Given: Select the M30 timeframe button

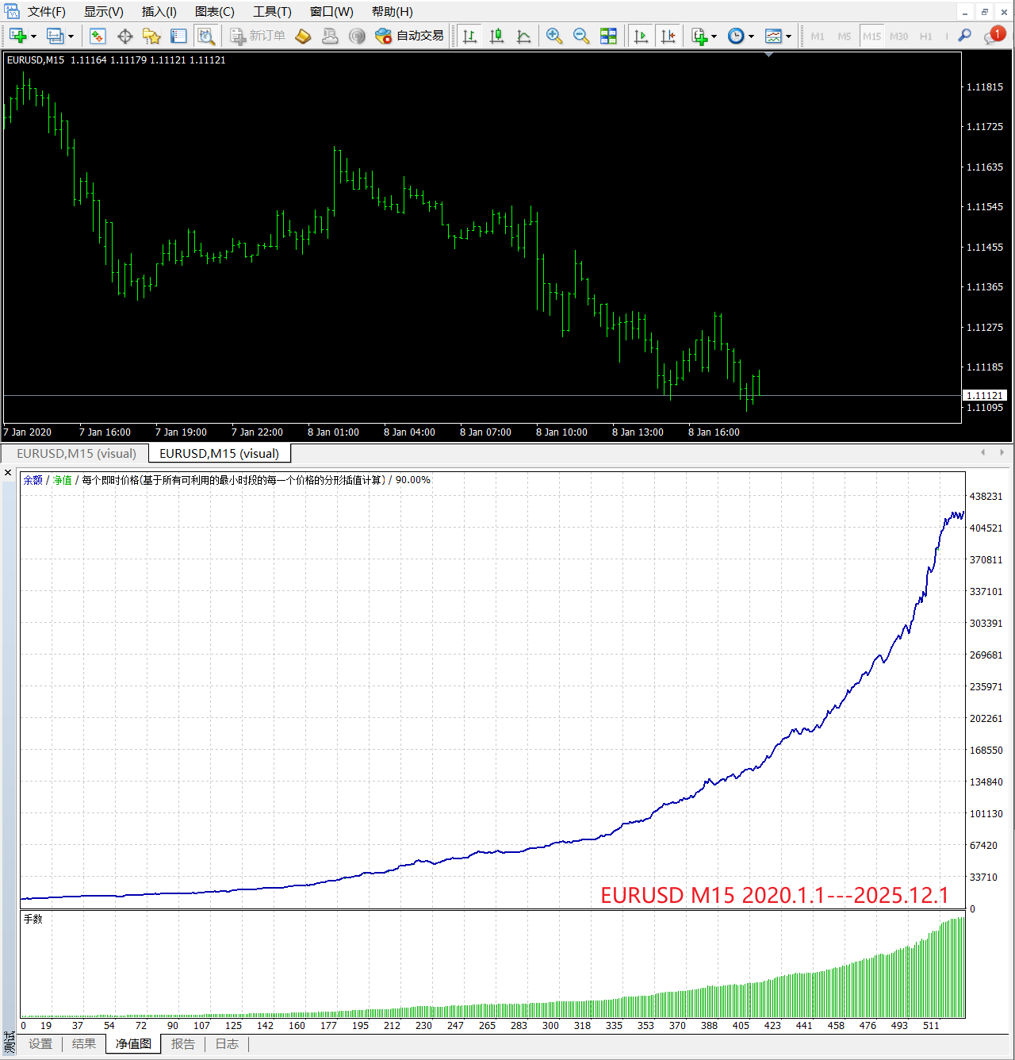Looking at the screenshot, I should tap(898, 36).
